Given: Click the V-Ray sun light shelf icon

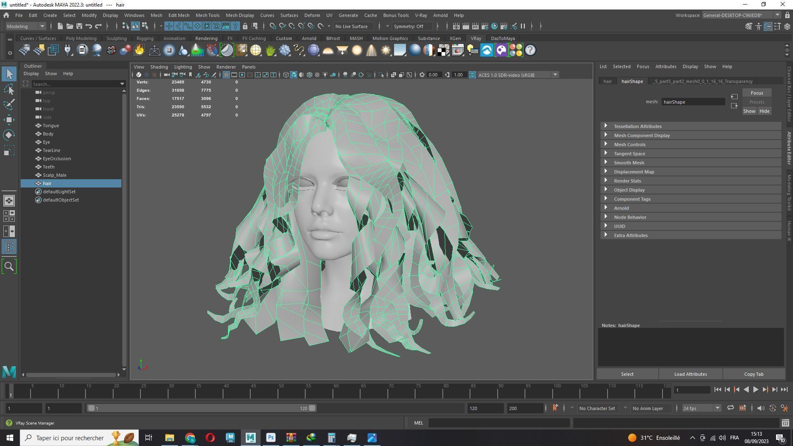Looking at the screenshot, I should coord(386,50).
